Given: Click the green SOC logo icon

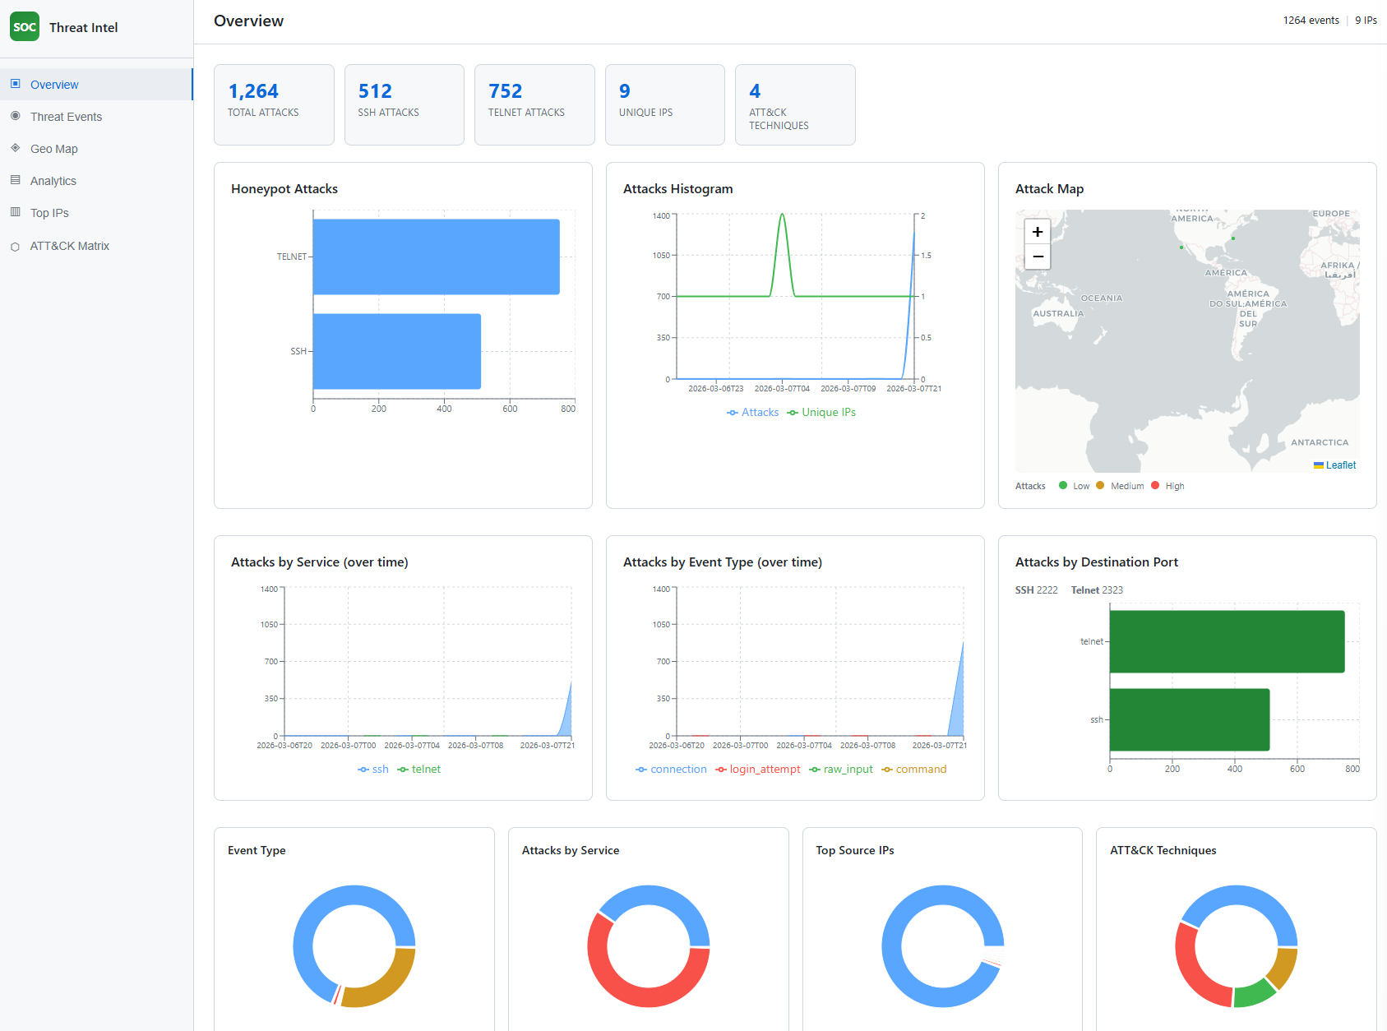Looking at the screenshot, I should [25, 27].
